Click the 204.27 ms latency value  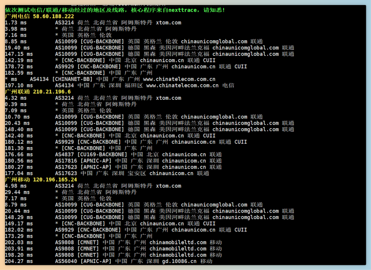(19, 262)
